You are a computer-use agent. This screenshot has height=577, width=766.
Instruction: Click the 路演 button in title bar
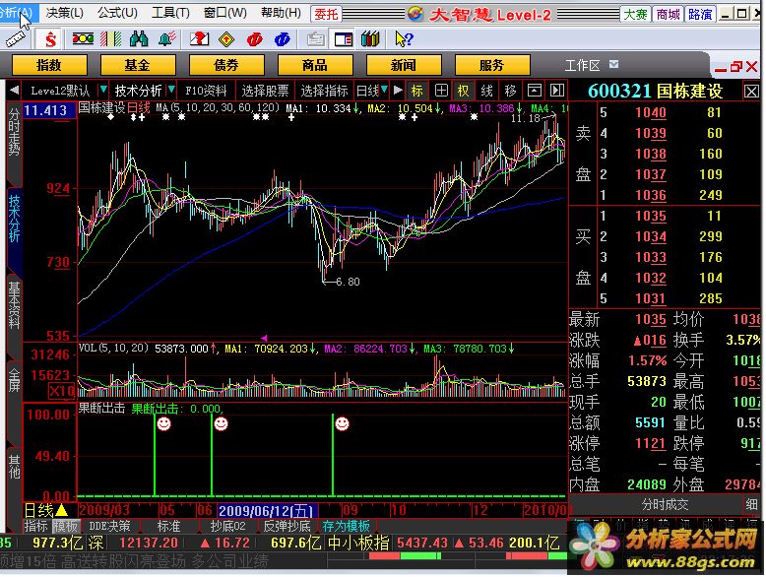point(700,14)
